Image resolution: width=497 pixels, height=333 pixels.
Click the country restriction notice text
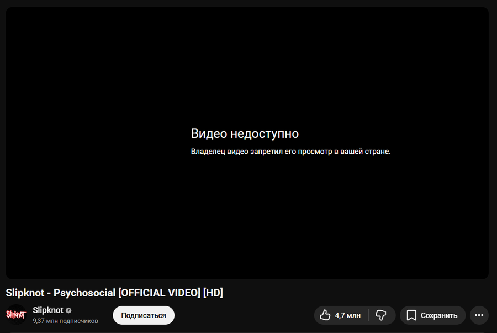tap(290, 152)
